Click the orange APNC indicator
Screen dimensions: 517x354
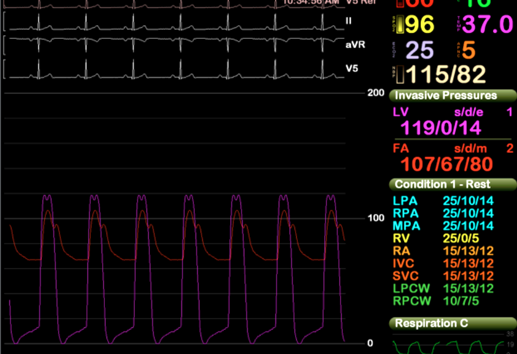coord(468,50)
